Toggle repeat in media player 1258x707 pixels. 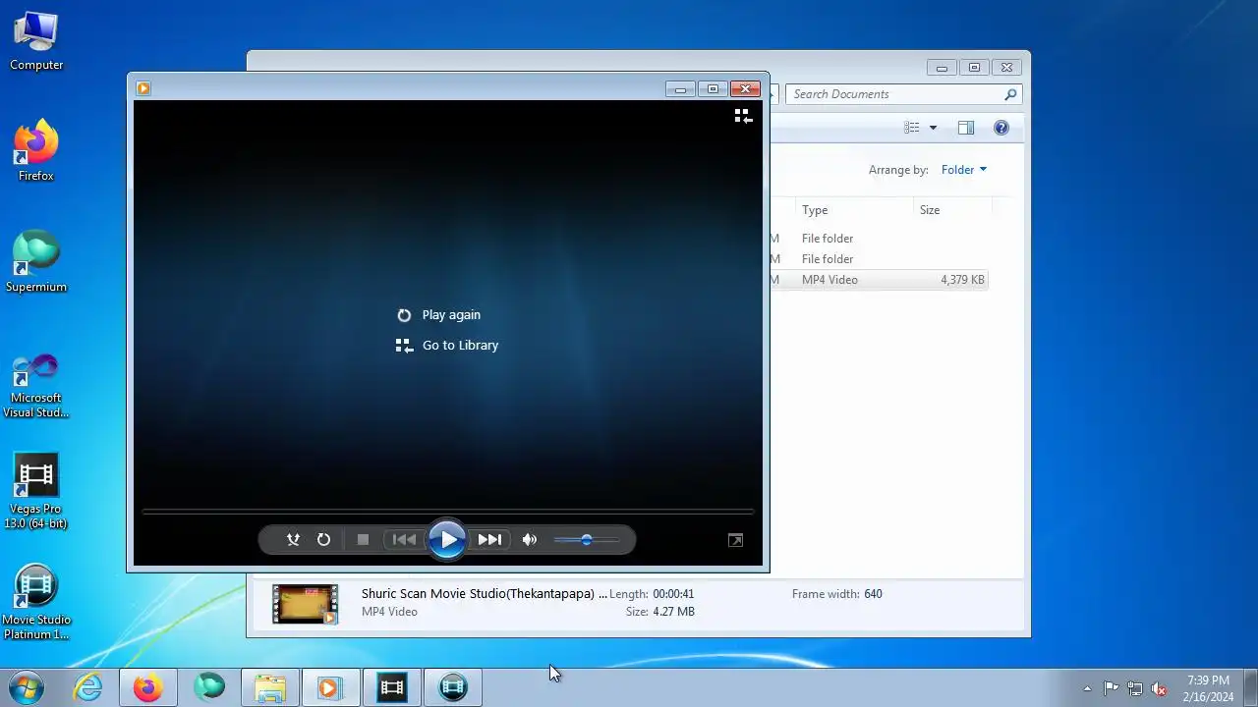coord(323,539)
